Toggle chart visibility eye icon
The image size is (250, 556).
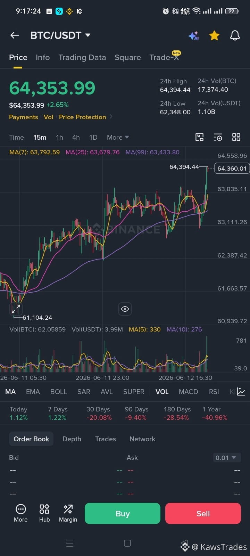(x=125, y=309)
